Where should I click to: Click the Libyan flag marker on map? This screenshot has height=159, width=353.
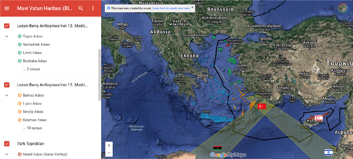click(x=217, y=148)
